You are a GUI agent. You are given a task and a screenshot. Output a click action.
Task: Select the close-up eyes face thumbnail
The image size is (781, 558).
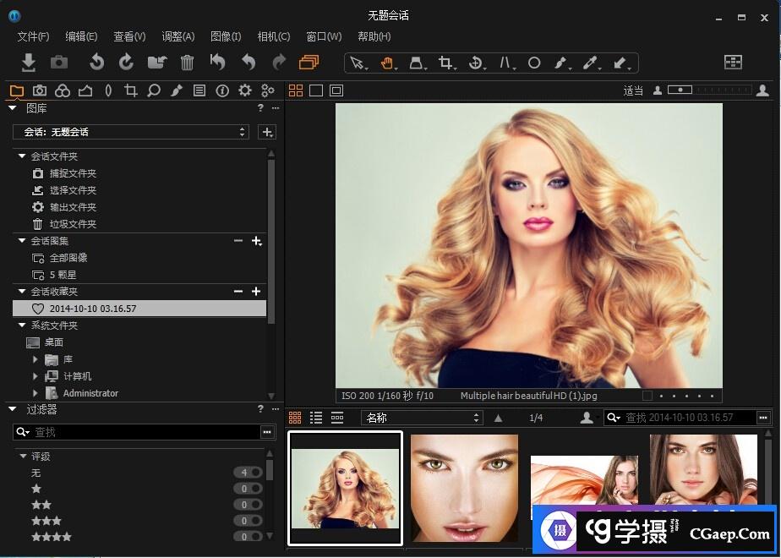tap(464, 489)
